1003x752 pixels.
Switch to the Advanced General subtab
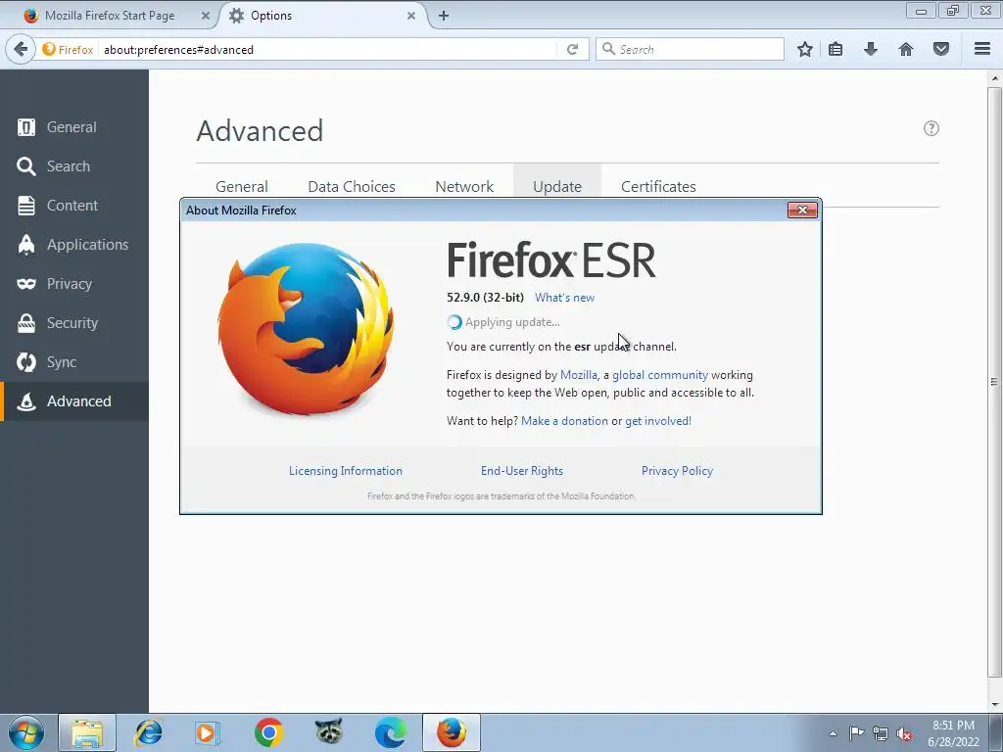242,186
